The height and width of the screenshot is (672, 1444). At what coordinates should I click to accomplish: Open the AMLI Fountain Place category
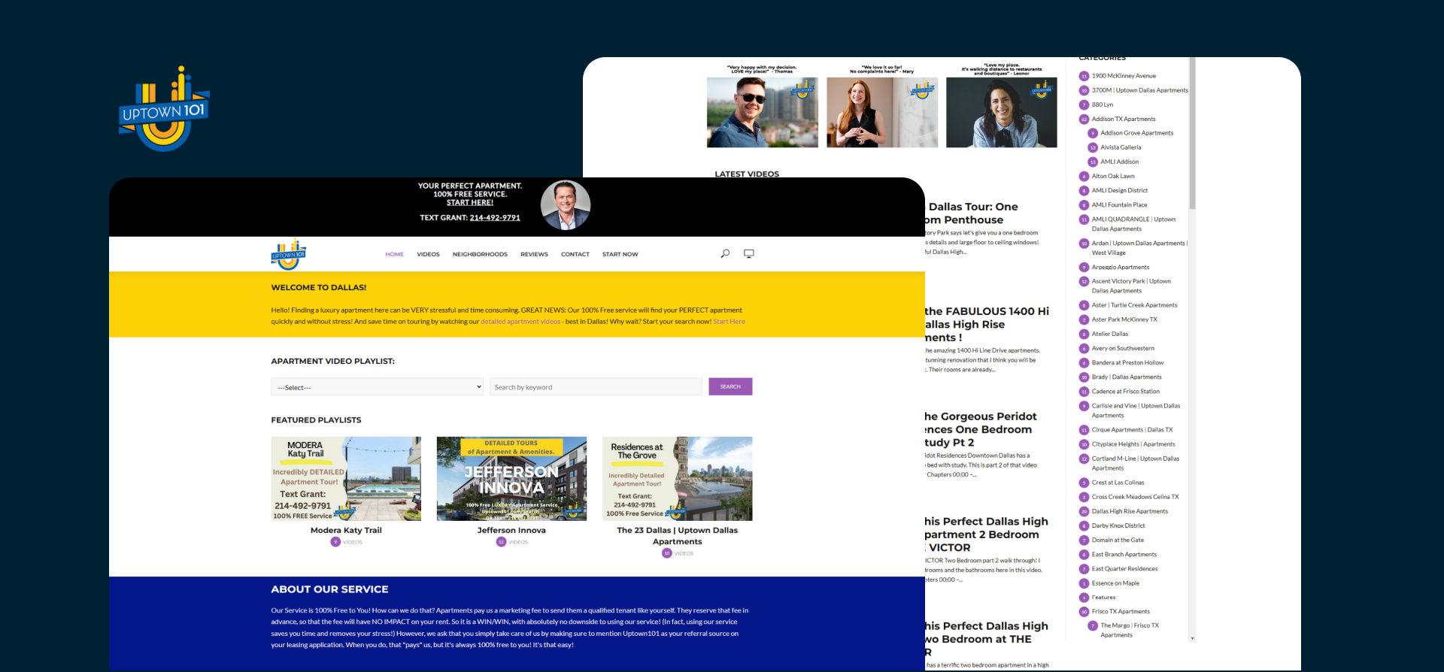click(1120, 204)
